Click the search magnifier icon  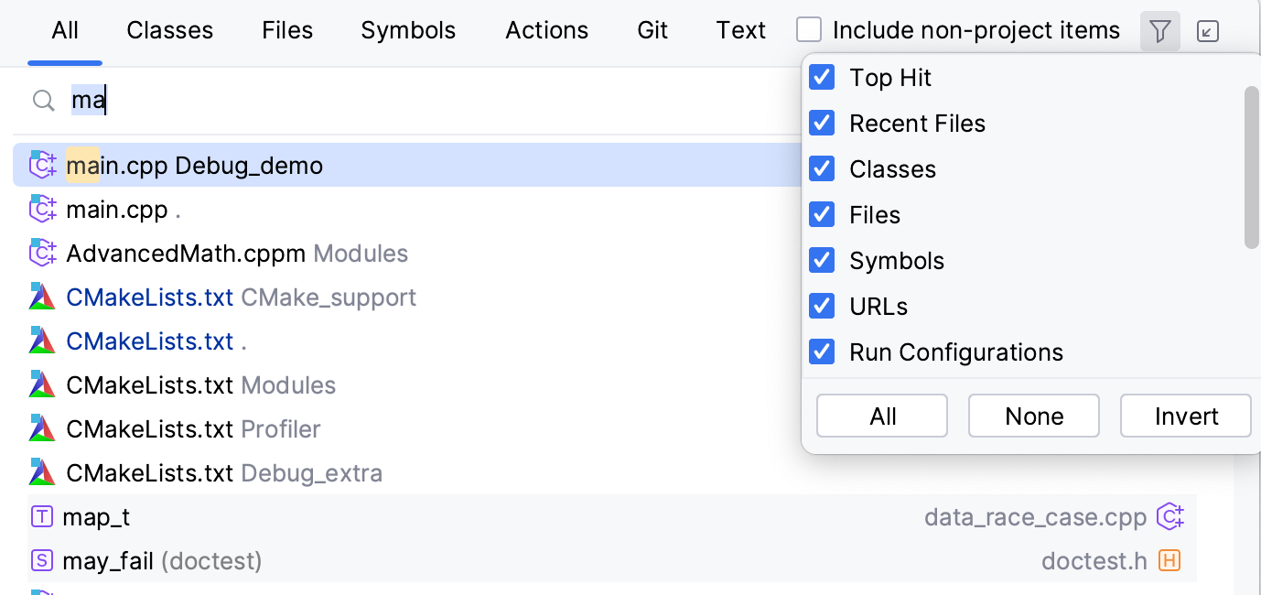[43, 101]
